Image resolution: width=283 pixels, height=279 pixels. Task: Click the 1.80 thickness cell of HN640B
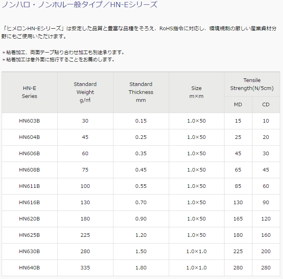(x=141, y=268)
